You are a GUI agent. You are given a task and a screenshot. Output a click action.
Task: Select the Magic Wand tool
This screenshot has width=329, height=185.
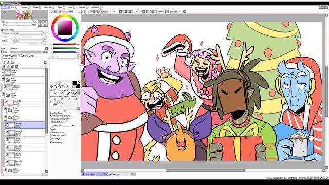pyautogui.click(x=60, y=83)
